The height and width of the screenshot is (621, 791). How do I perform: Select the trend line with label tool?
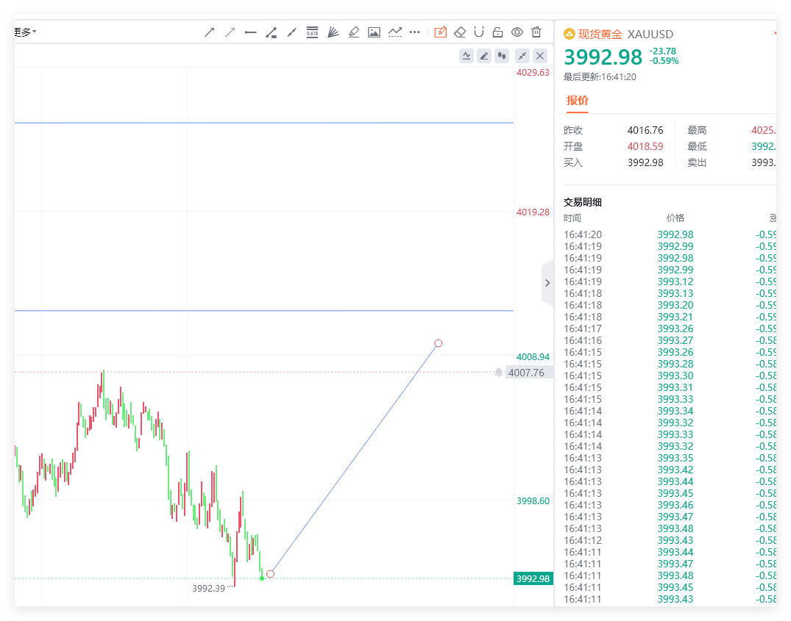(x=272, y=33)
